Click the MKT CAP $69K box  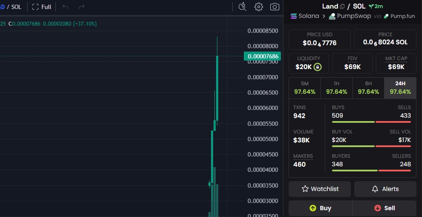pyautogui.click(x=396, y=64)
